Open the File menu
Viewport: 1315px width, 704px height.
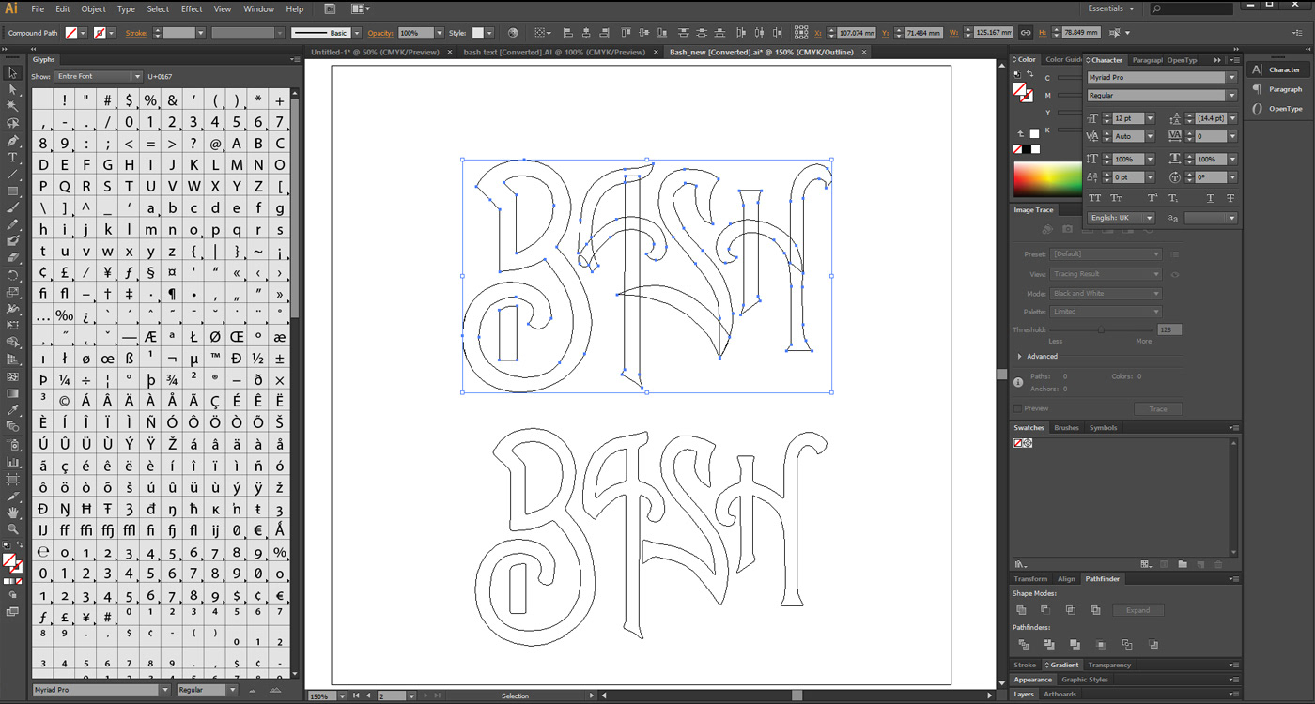coord(38,8)
